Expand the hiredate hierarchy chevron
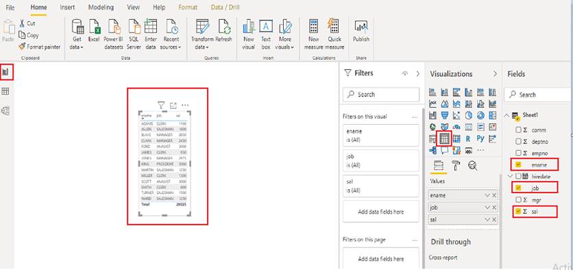This screenshot has width=573, height=270. click(x=509, y=176)
